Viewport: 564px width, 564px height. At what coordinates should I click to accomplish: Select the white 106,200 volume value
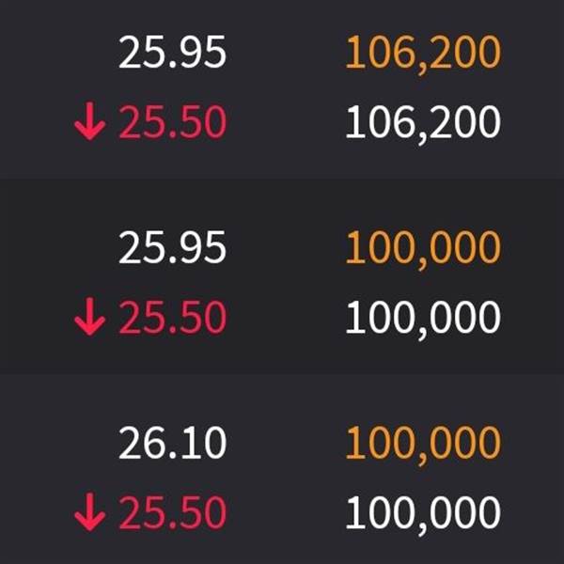pos(422,123)
